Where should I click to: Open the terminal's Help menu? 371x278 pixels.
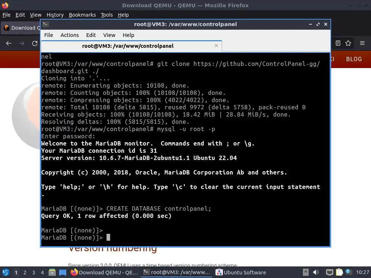tap(129, 35)
